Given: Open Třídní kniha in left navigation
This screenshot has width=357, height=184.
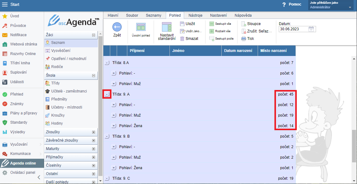Looking at the screenshot, I should click(20, 63).
